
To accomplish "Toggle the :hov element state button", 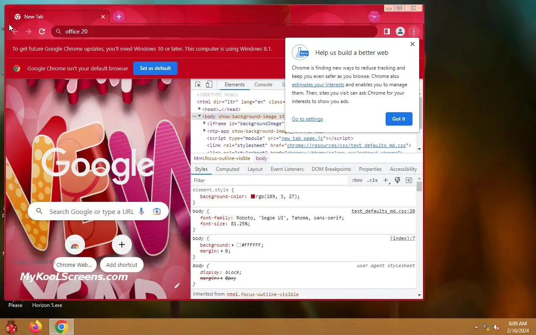I will 357,180.
